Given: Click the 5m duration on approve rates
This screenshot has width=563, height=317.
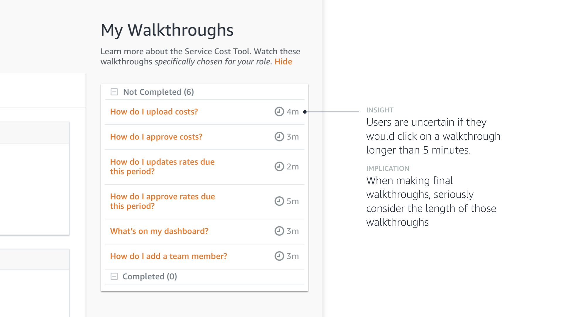Looking at the screenshot, I should pyautogui.click(x=293, y=201).
